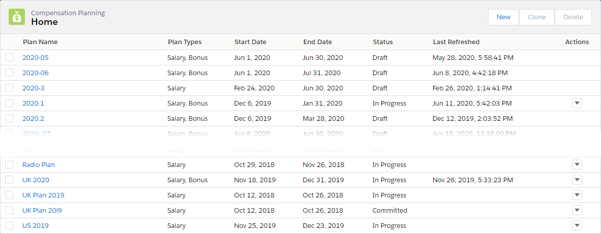Click the Status column header
This screenshot has height=234, width=601.
(383, 42)
